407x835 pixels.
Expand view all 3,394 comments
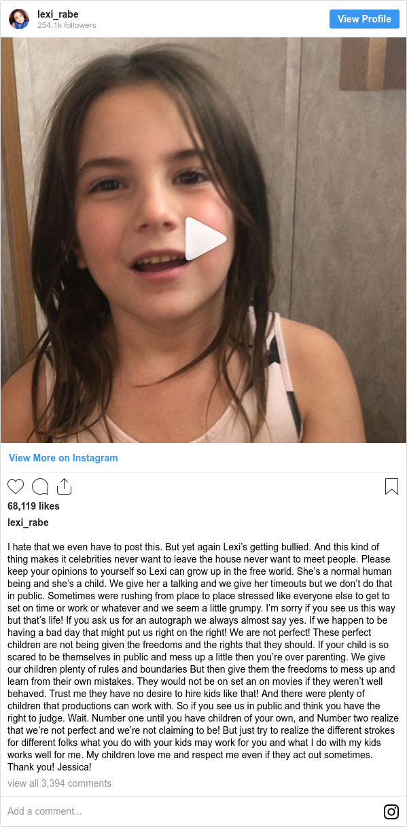59,783
